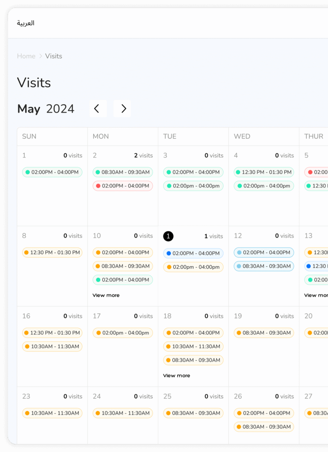The image size is (328, 452).
Task: Select the 12:30 PM visit on Wednesday 4
Action: click(x=264, y=172)
